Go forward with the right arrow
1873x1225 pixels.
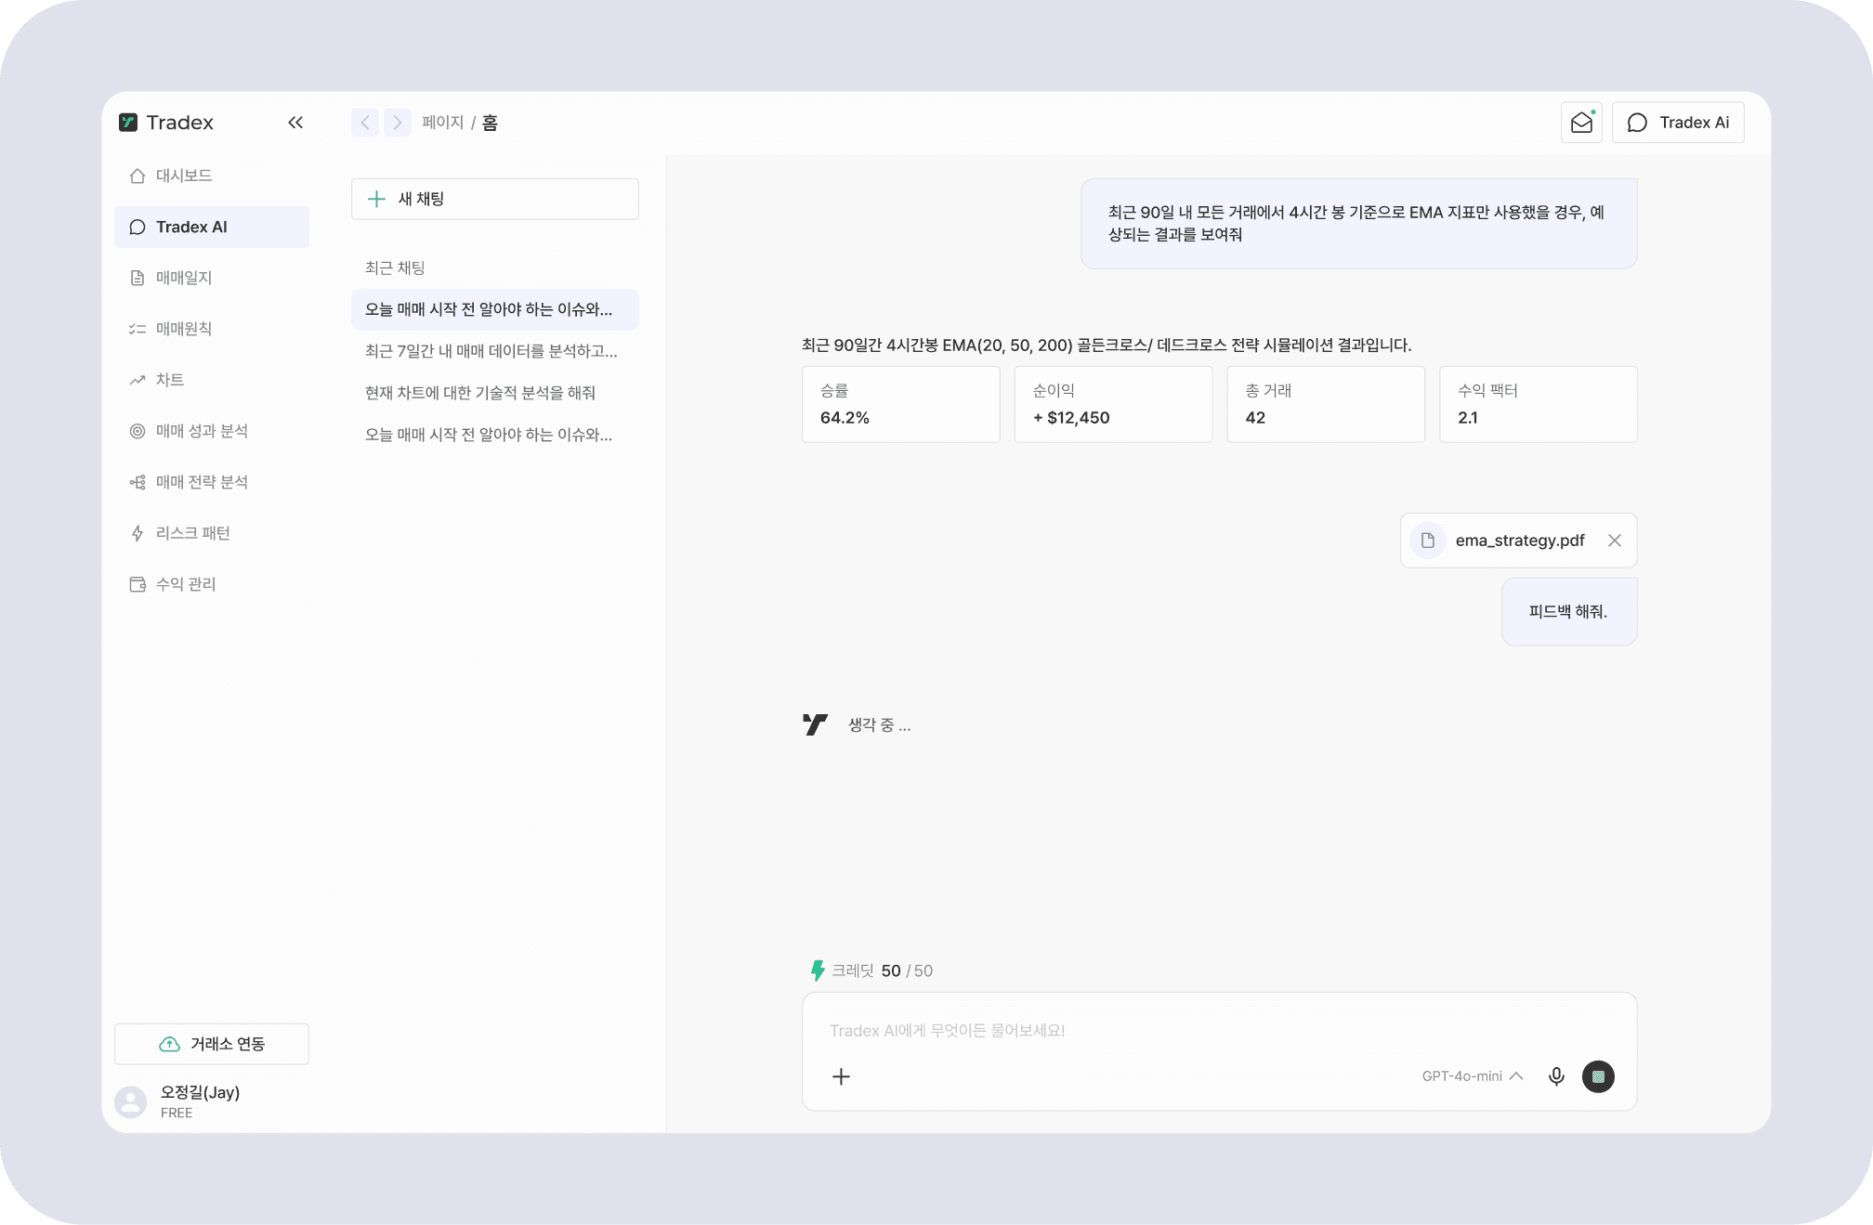[x=398, y=123]
